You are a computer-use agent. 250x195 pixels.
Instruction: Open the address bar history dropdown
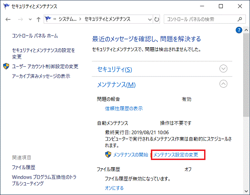click(x=150, y=20)
